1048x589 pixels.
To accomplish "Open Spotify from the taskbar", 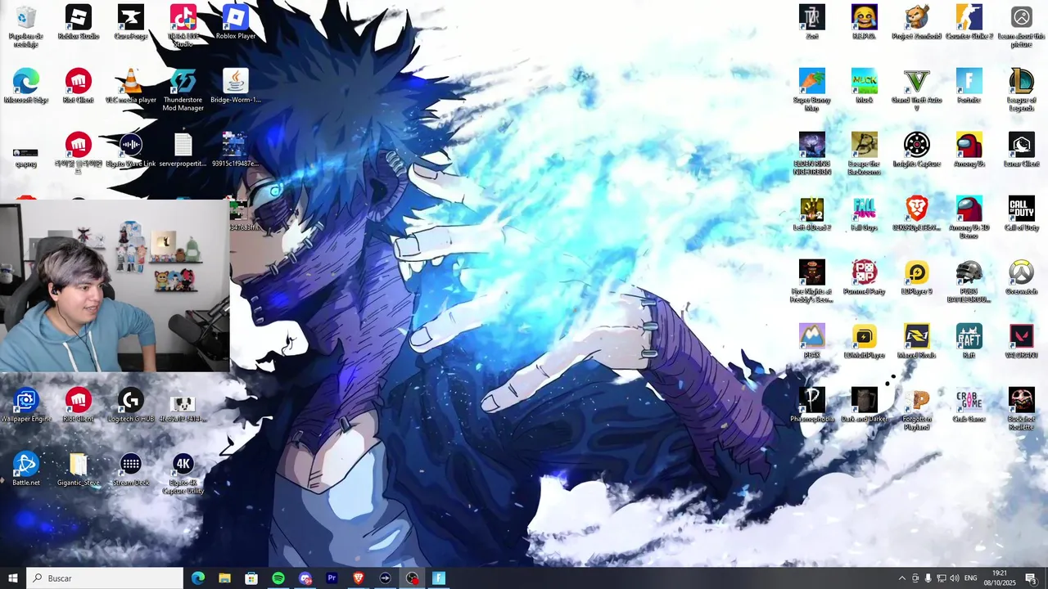I will tap(278, 578).
